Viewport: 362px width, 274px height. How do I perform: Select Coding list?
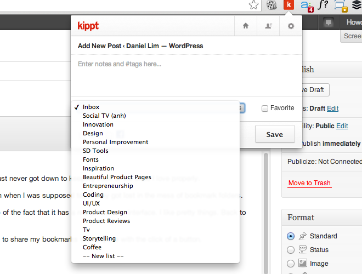click(155, 195)
